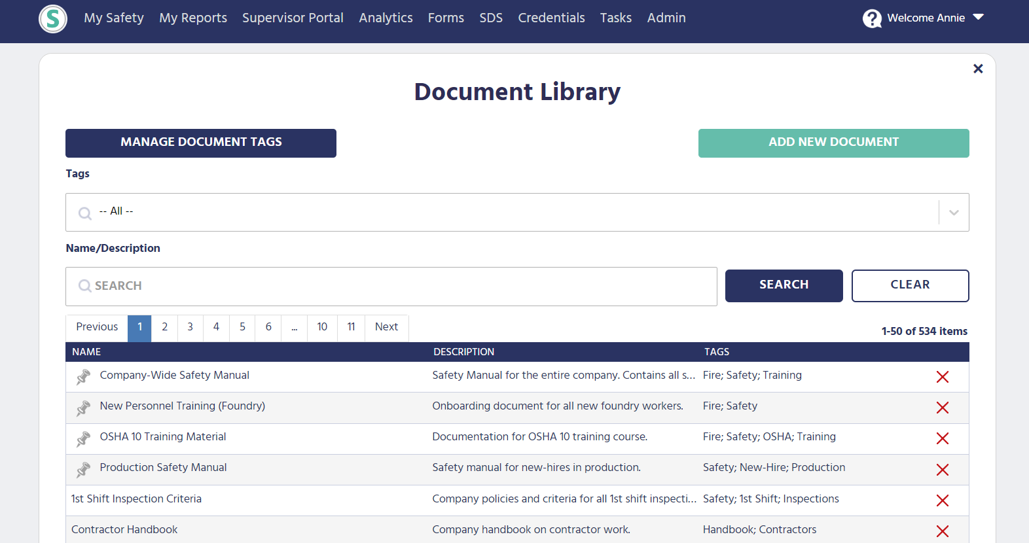
Task: Open the Forms menu
Action: coord(446,18)
